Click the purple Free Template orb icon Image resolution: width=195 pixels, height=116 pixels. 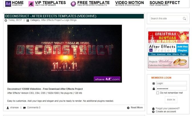[x=73, y=4]
